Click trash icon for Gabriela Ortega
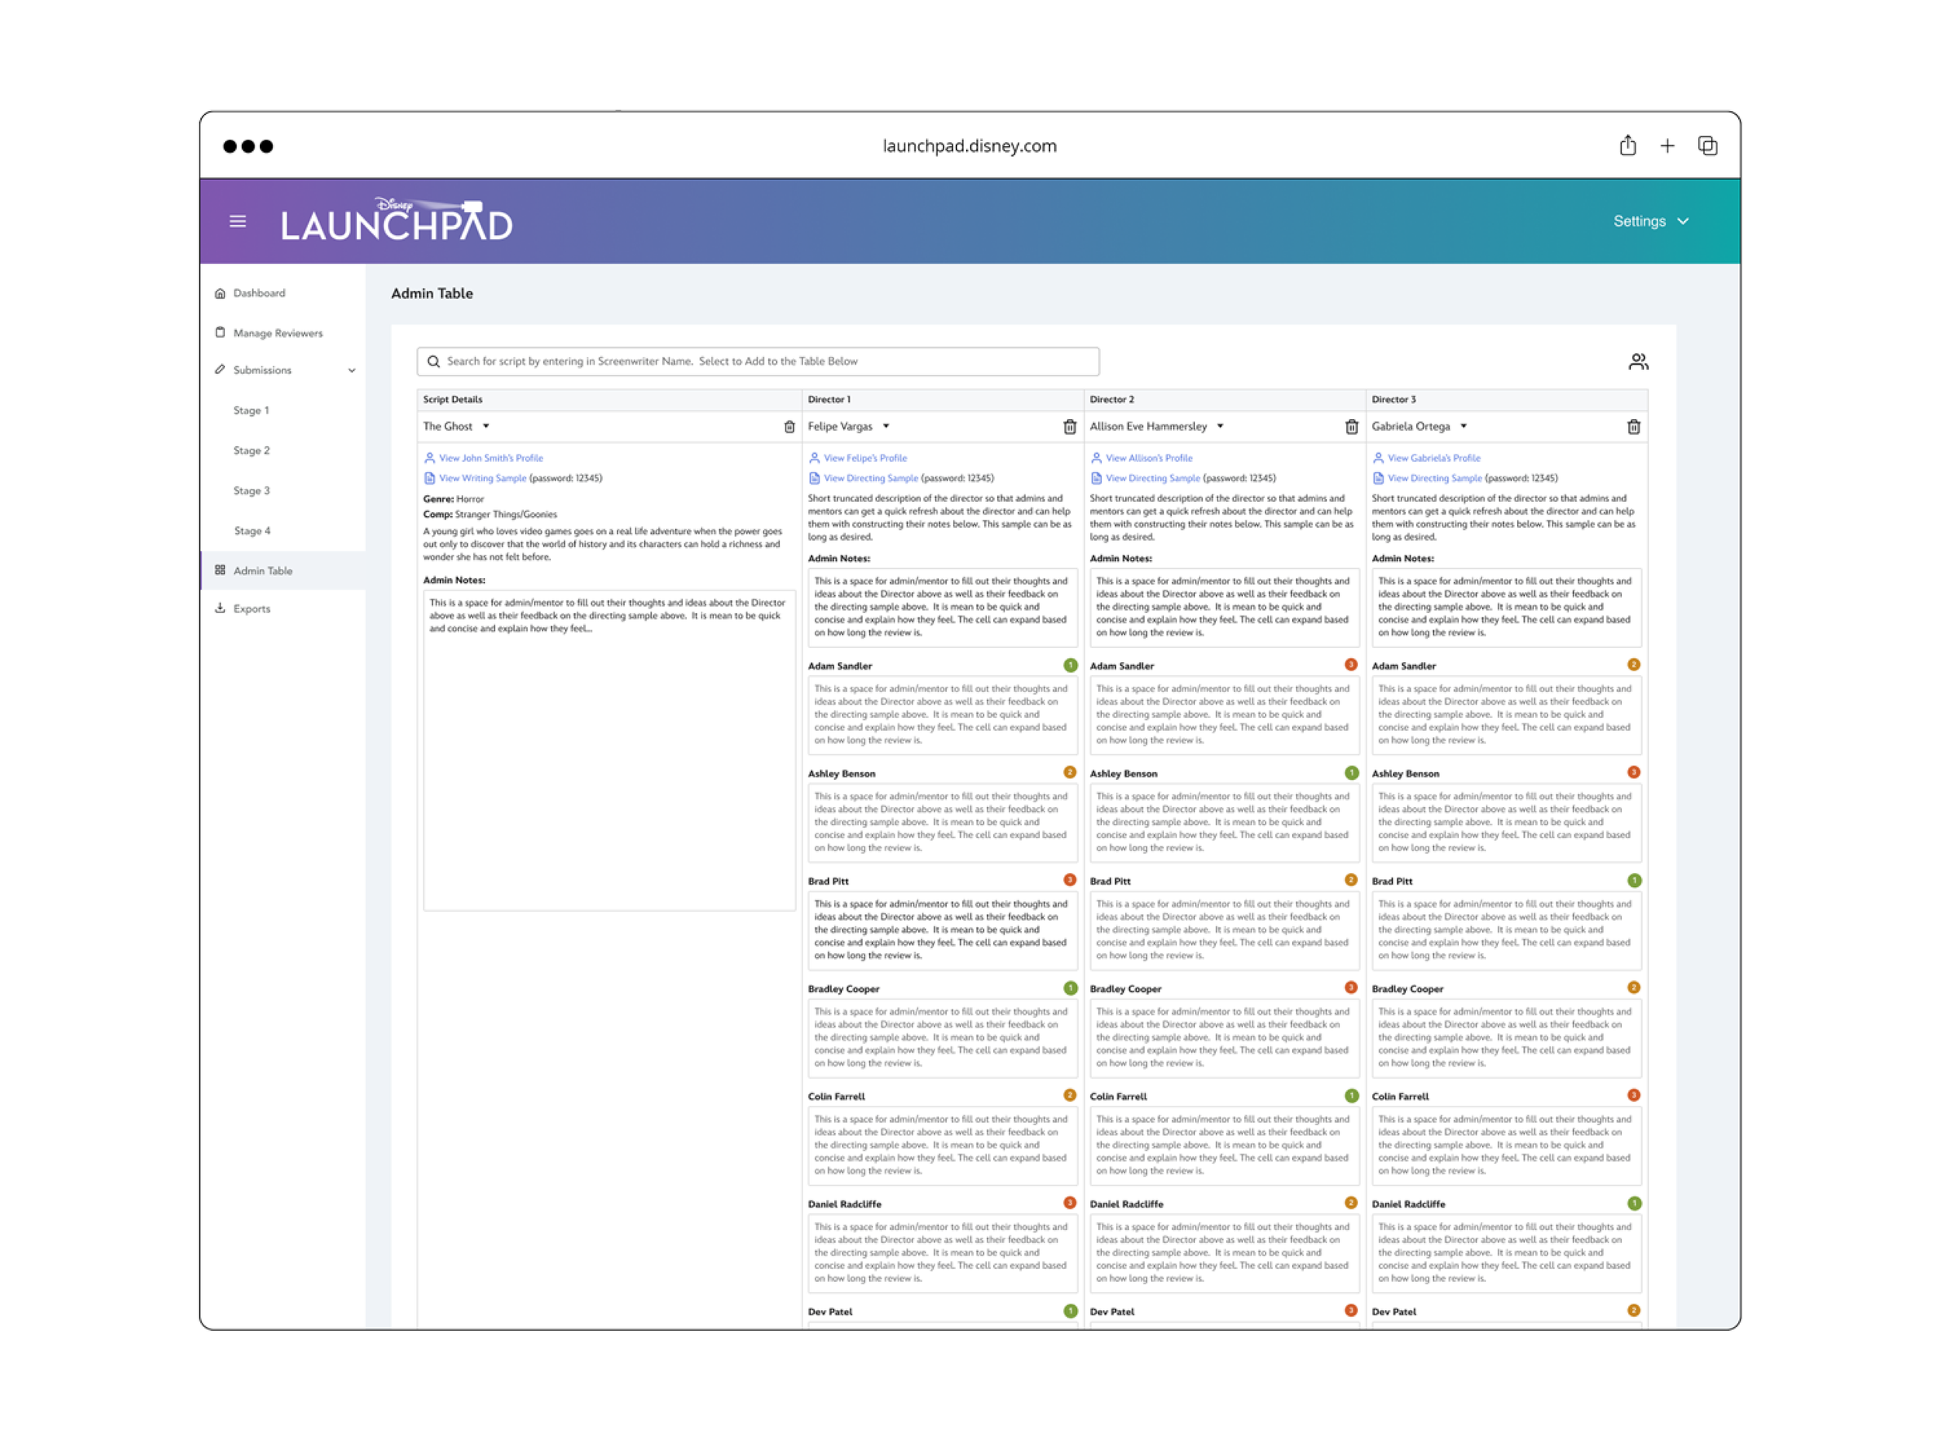The width and height of the screenshot is (1940, 1455). click(1633, 426)
